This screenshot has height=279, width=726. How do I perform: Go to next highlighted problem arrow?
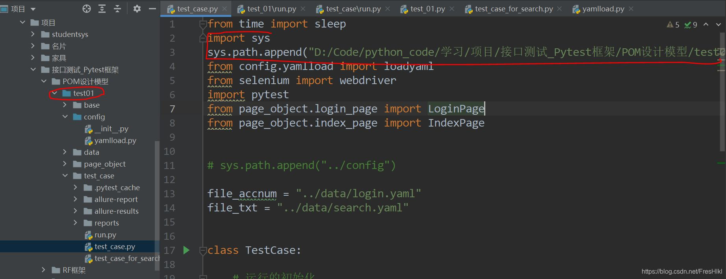pyautogui.click(x=719, y=24)
